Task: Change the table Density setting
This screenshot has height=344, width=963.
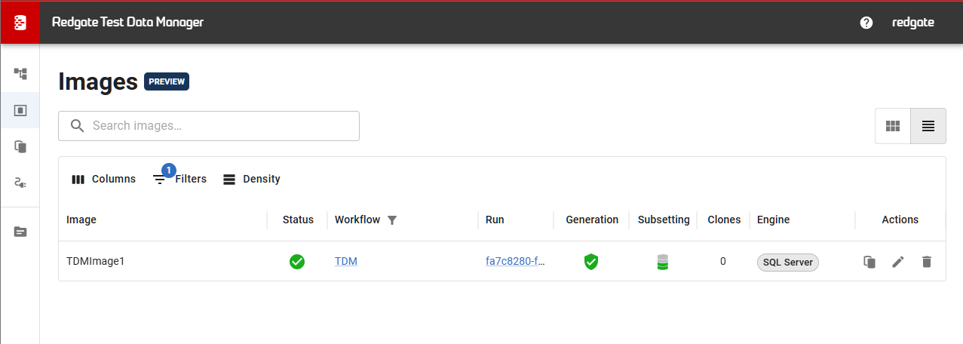Action: point(252,179)
